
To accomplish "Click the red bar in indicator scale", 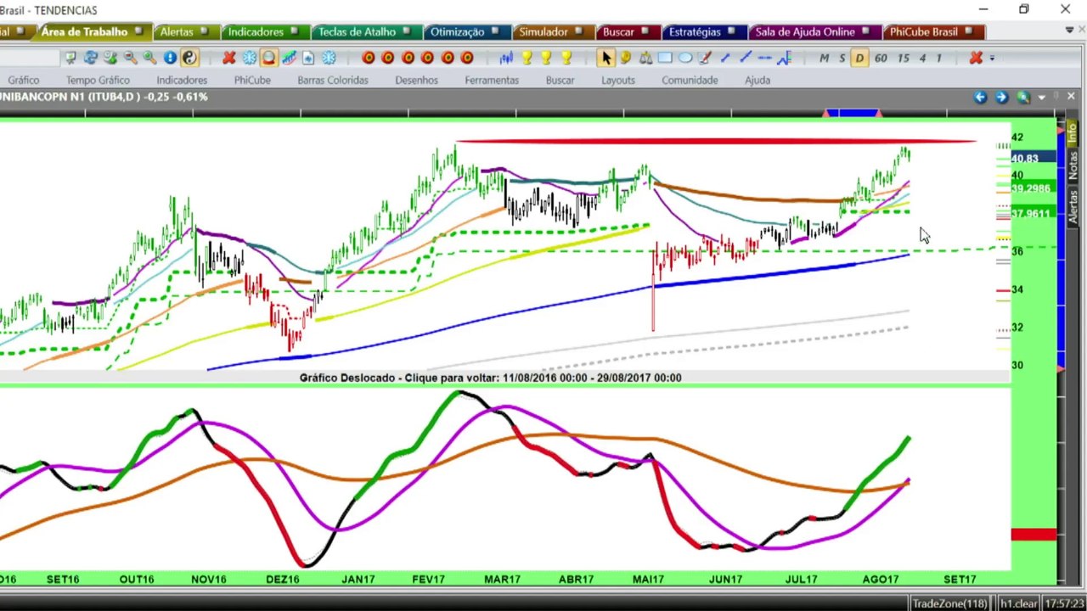I will (1033, 535).
